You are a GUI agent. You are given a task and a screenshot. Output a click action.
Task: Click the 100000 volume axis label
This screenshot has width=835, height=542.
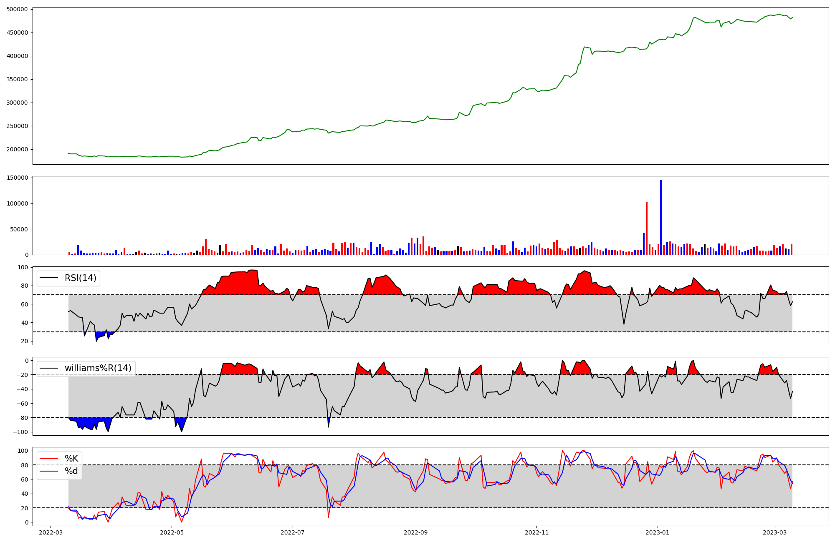click(17, 203)
